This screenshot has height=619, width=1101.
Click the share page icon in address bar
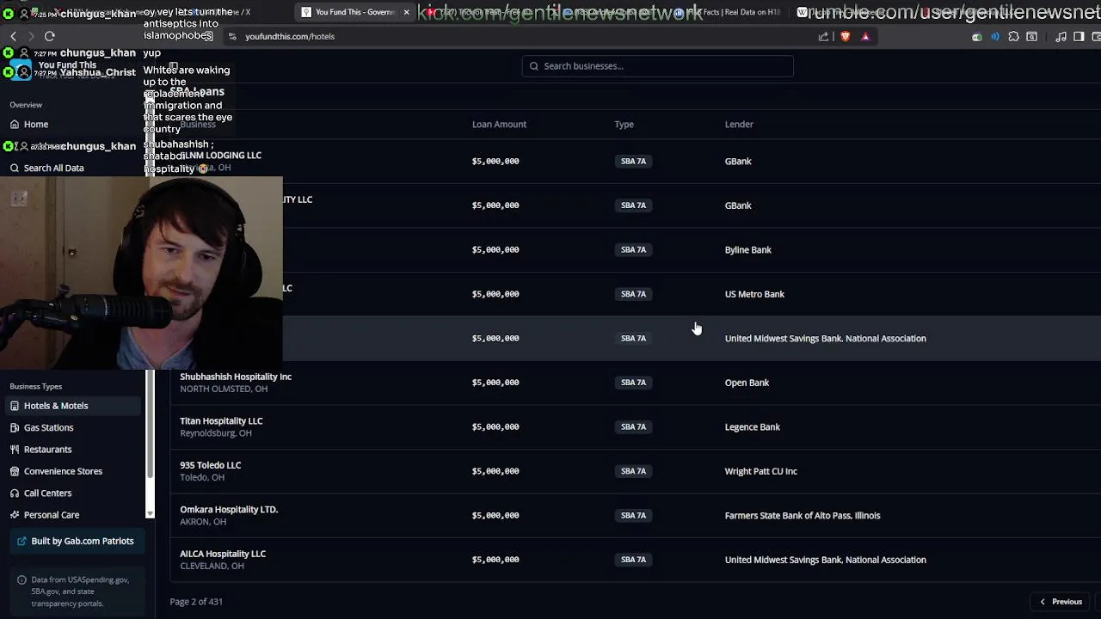pyautogui.click(x=823, y=36)
